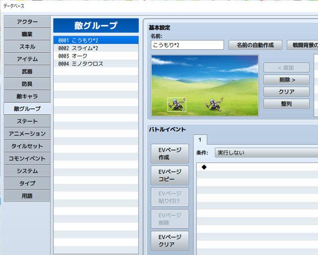Screen dimensions: 318x255
Task: Click 名前の自動作成 button
Action: click(255, 45)
